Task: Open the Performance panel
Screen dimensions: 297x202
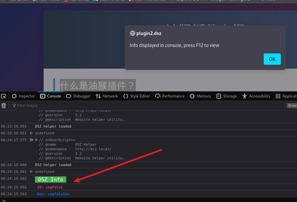Action: click(170, 96)
